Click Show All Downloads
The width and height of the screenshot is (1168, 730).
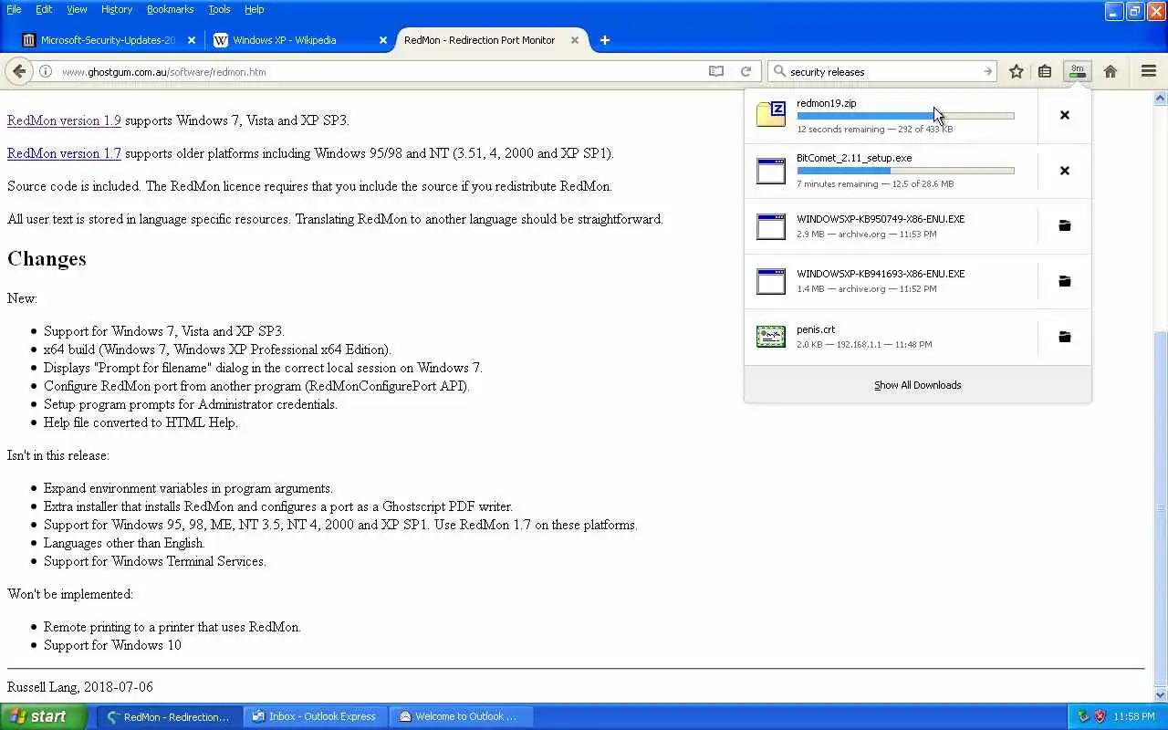tap(917, 385)
